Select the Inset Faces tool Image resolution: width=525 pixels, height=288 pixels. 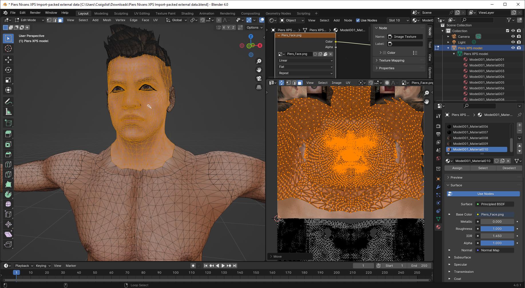8,144
